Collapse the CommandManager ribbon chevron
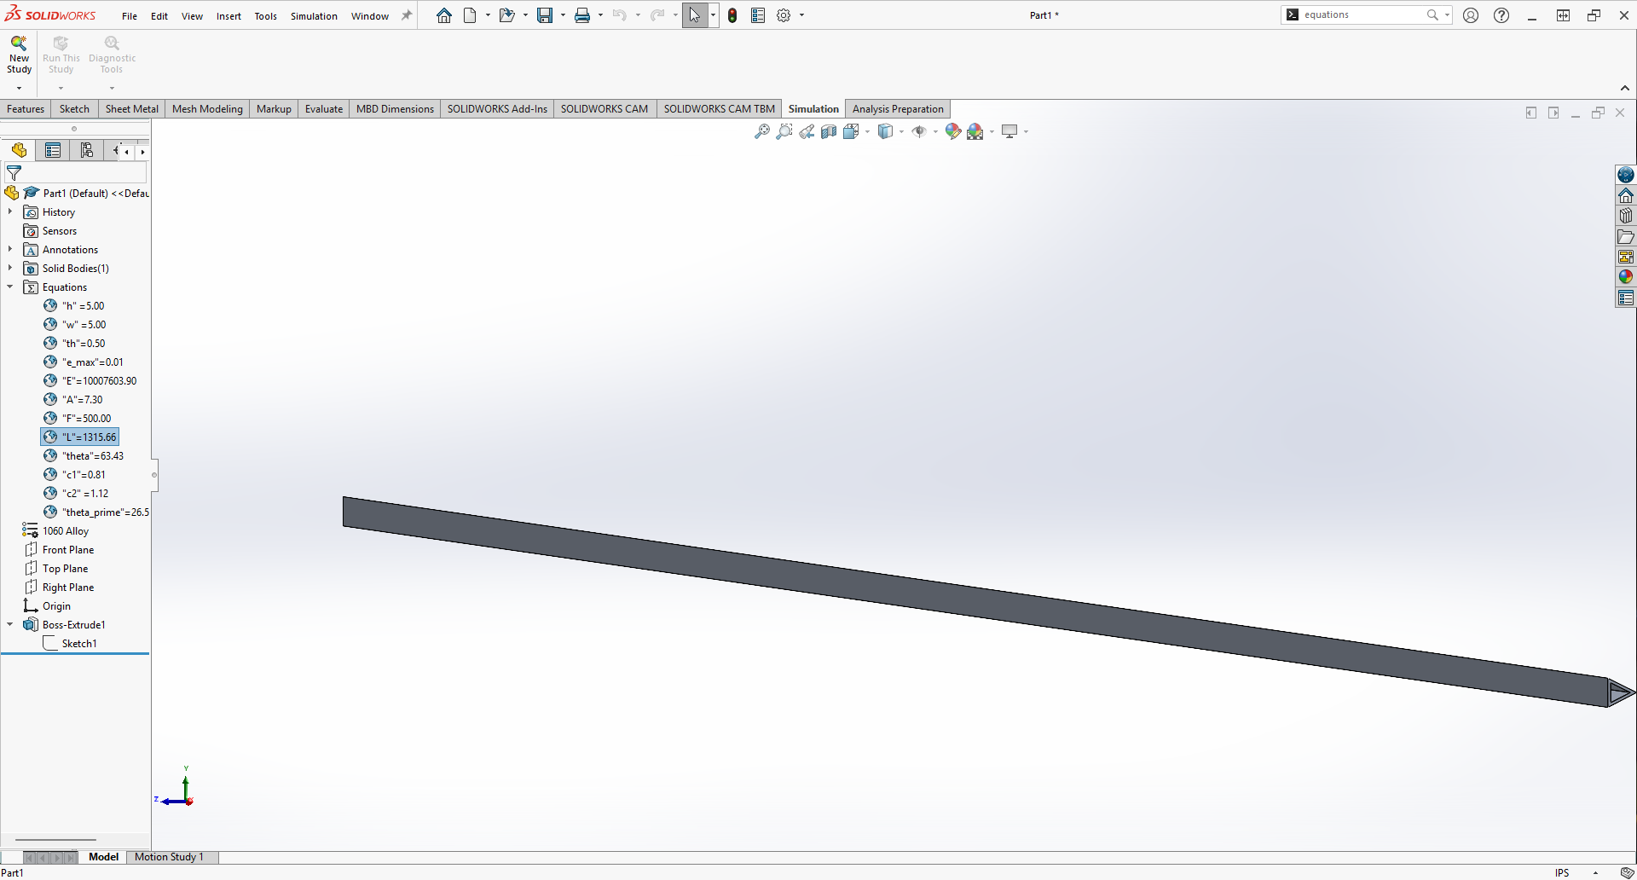This screenshot has height=880, width=1637. (1625, 88)
